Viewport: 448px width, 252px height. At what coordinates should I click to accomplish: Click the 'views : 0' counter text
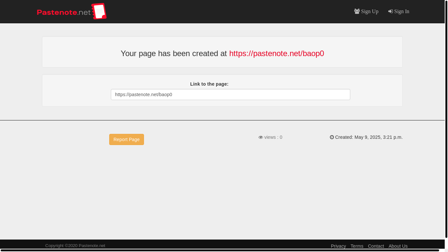point(273,137)
